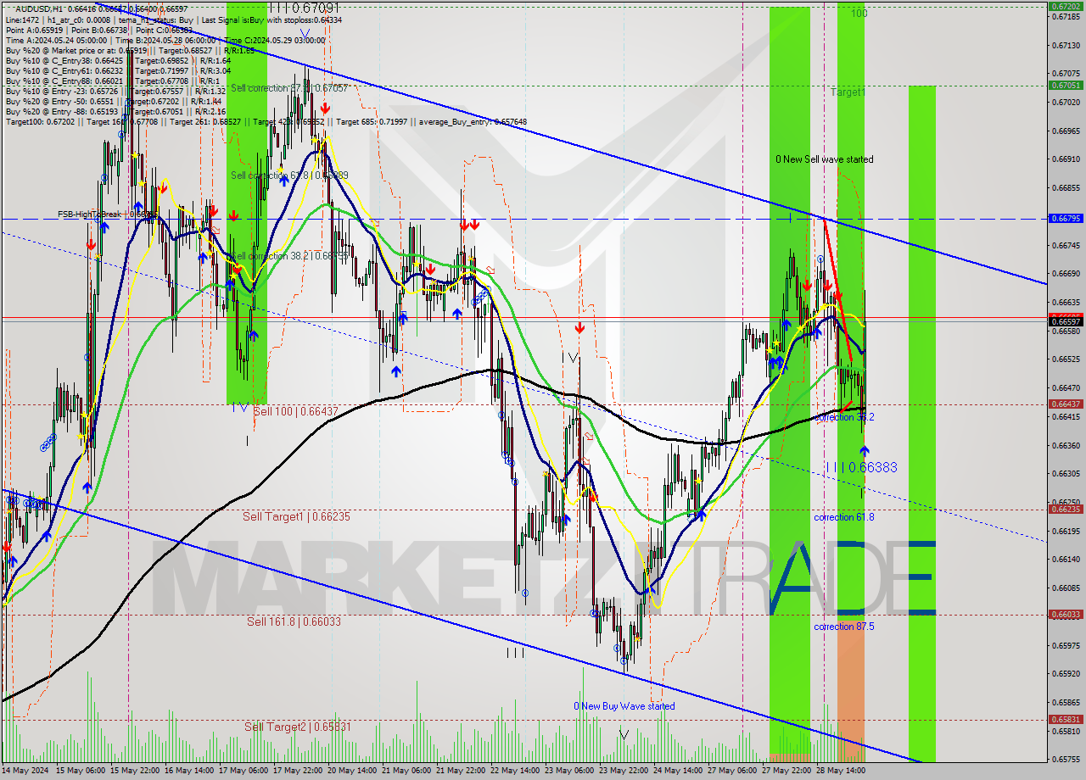Click the 0.66360 price scale value

[x=1065, y=445]
